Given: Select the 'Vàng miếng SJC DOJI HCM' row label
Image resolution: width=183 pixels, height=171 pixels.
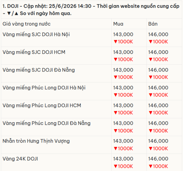Looking at the screenshot, I should pyautogui.click(x=34, y=52).
